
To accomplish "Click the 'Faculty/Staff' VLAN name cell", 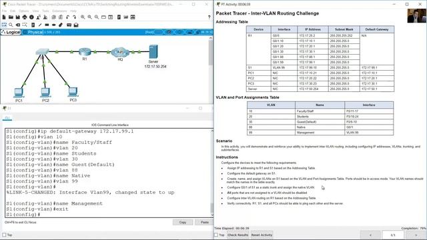I will [320, 111].
